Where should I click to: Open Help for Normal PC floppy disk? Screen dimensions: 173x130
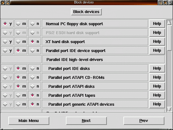click(157, 24)
